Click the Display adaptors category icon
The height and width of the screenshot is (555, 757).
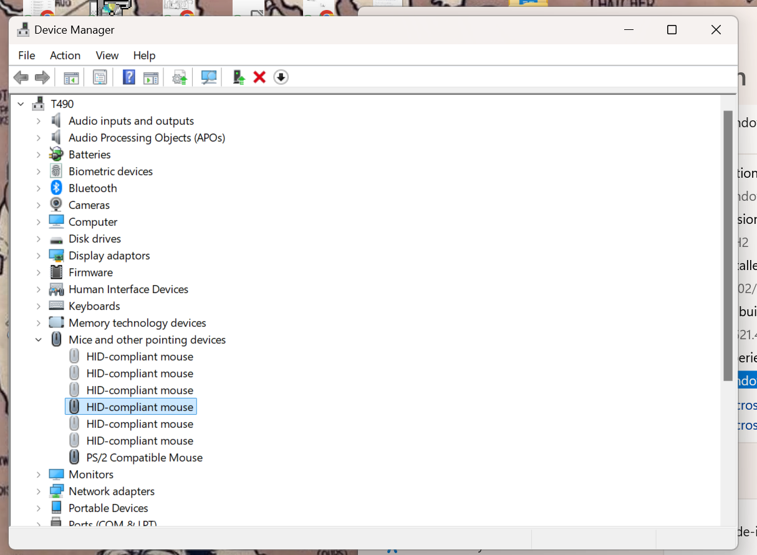(56, 255)
